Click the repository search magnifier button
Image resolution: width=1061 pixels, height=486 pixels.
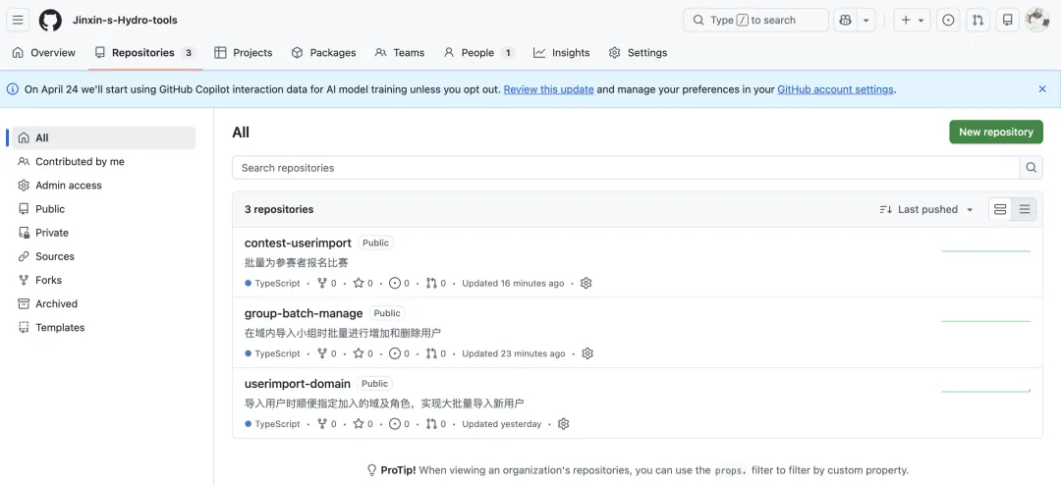tap(1031, 168)
